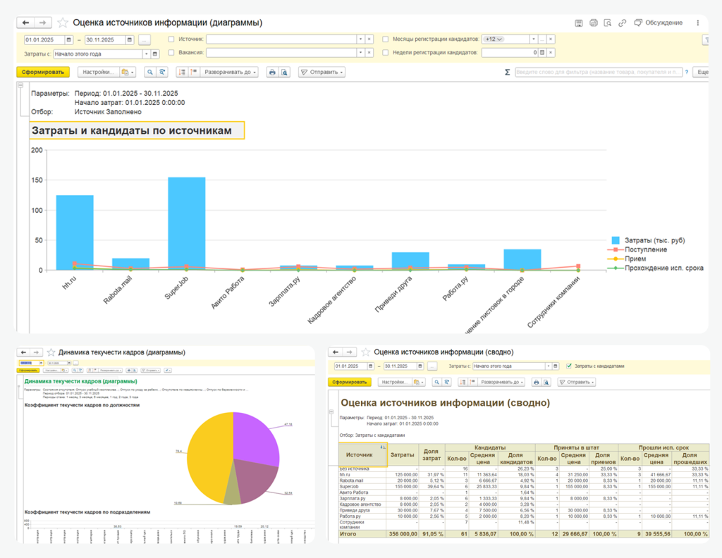Image resolution: width=722 pixels, height=558 pixels.
Task: Click the back arrow in summary report window
Action: pyautogui.click(x=337, y=352)
